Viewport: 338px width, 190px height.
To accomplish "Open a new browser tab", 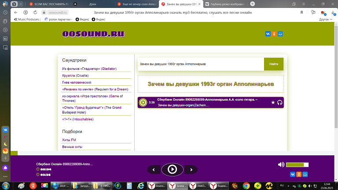I will (253, 4).
